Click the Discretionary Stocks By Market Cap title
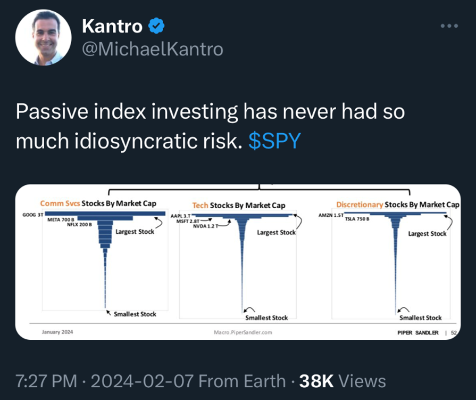476x400 pixels. 398,204
